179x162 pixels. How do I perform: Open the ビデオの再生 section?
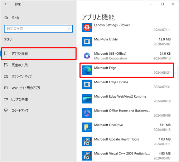point(38,99)
